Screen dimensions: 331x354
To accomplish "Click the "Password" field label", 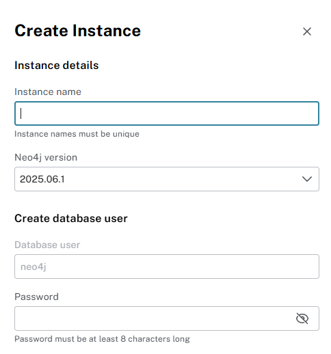I will click(x=36, y=297).
